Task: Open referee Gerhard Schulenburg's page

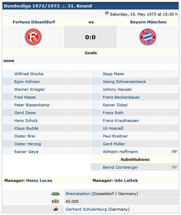Action: pos(86,209)
